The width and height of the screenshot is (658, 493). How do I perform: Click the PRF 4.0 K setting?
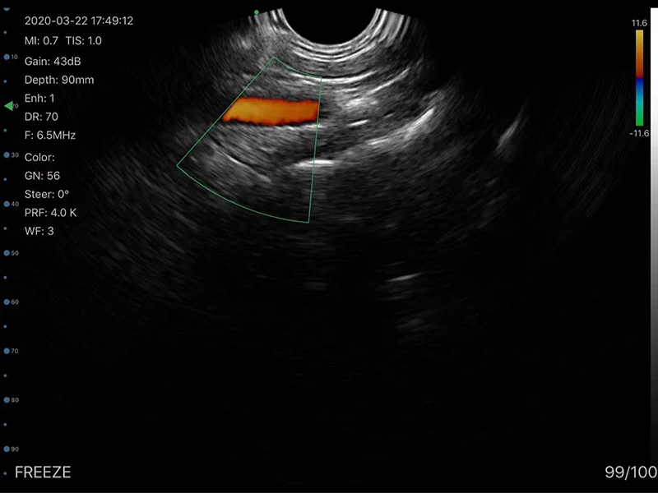point(52,212)
